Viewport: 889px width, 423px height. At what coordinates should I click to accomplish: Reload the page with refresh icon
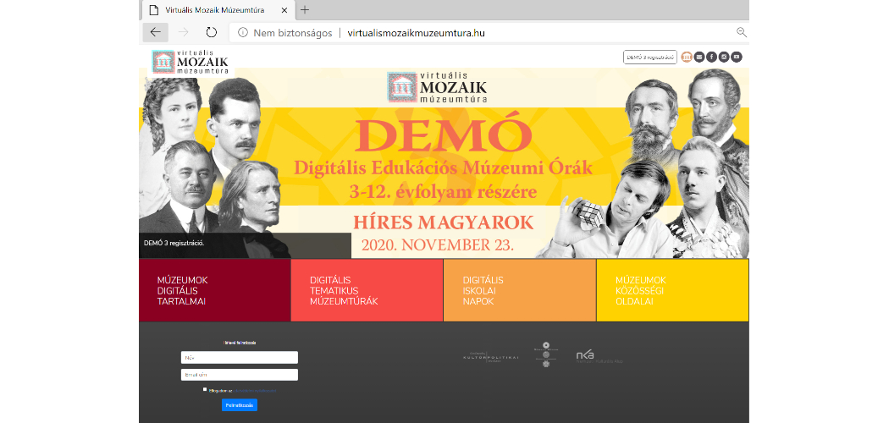(212, 32)
